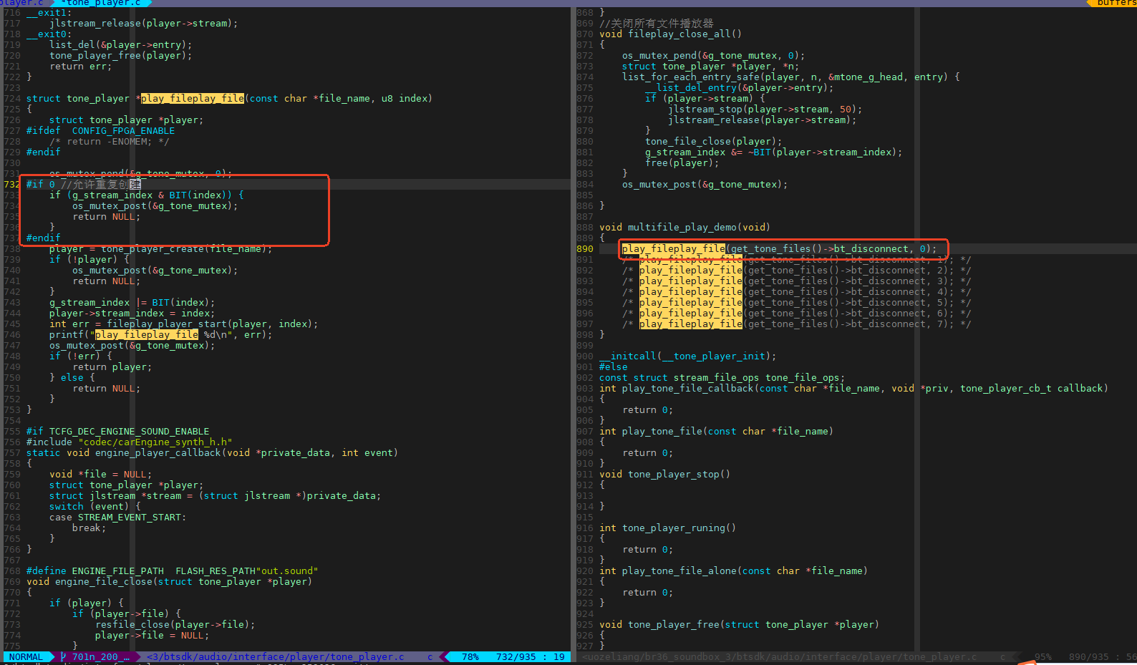Click the highlighted play_fileplay_file on line 724
This screenshot has height=665, width=1137.
[193, 99]
